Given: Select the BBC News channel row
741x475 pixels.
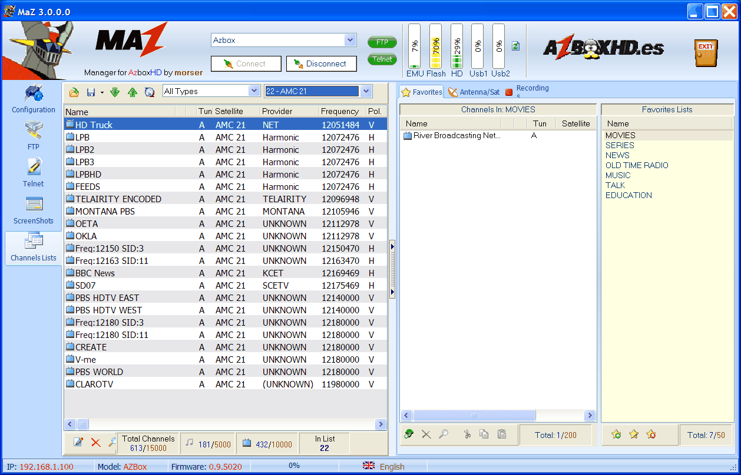Looking at the screenshot, I should click(x=226, y=273).
